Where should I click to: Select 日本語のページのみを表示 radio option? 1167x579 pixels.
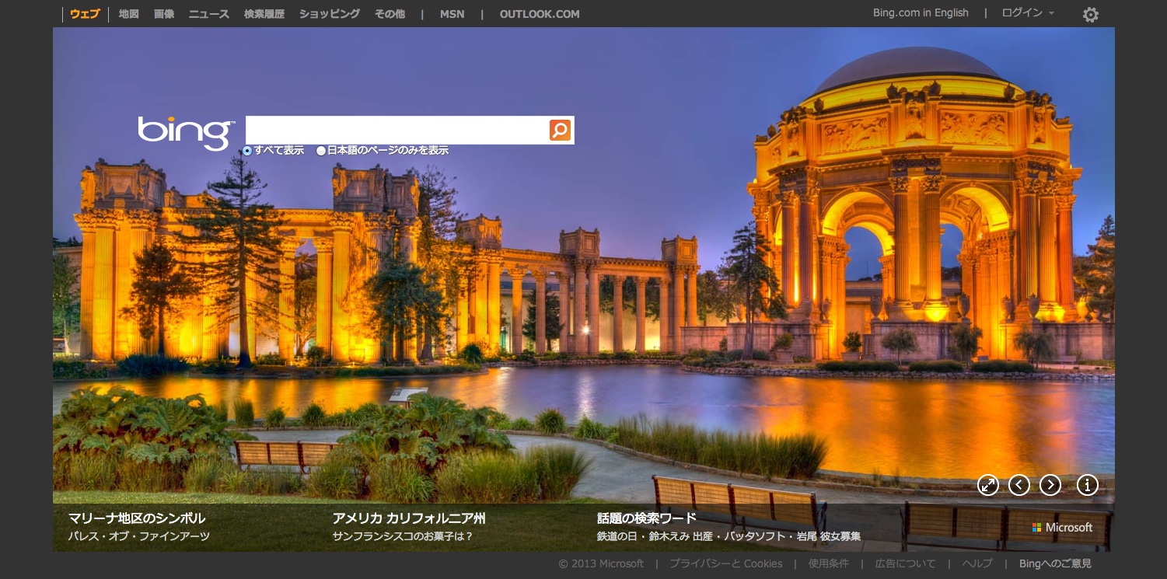321,151
